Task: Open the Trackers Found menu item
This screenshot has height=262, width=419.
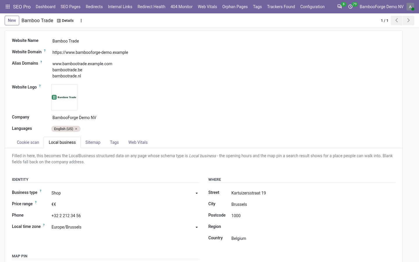Action: [x=281, y=7]
